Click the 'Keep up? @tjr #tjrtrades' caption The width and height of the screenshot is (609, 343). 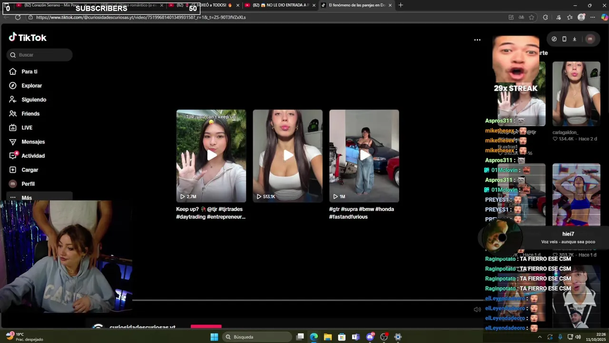click(211, 213)
